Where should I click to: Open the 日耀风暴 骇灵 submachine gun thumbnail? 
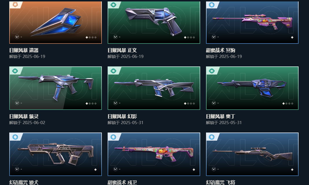pyautogui.click(x=56, y=88)
